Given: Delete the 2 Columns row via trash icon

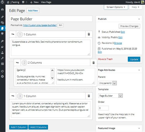Looking at the screenshot, I should tap(94, 62).
